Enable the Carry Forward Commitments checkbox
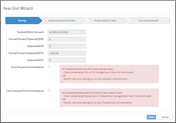176x123 pixels. click(x=49, y=66)
